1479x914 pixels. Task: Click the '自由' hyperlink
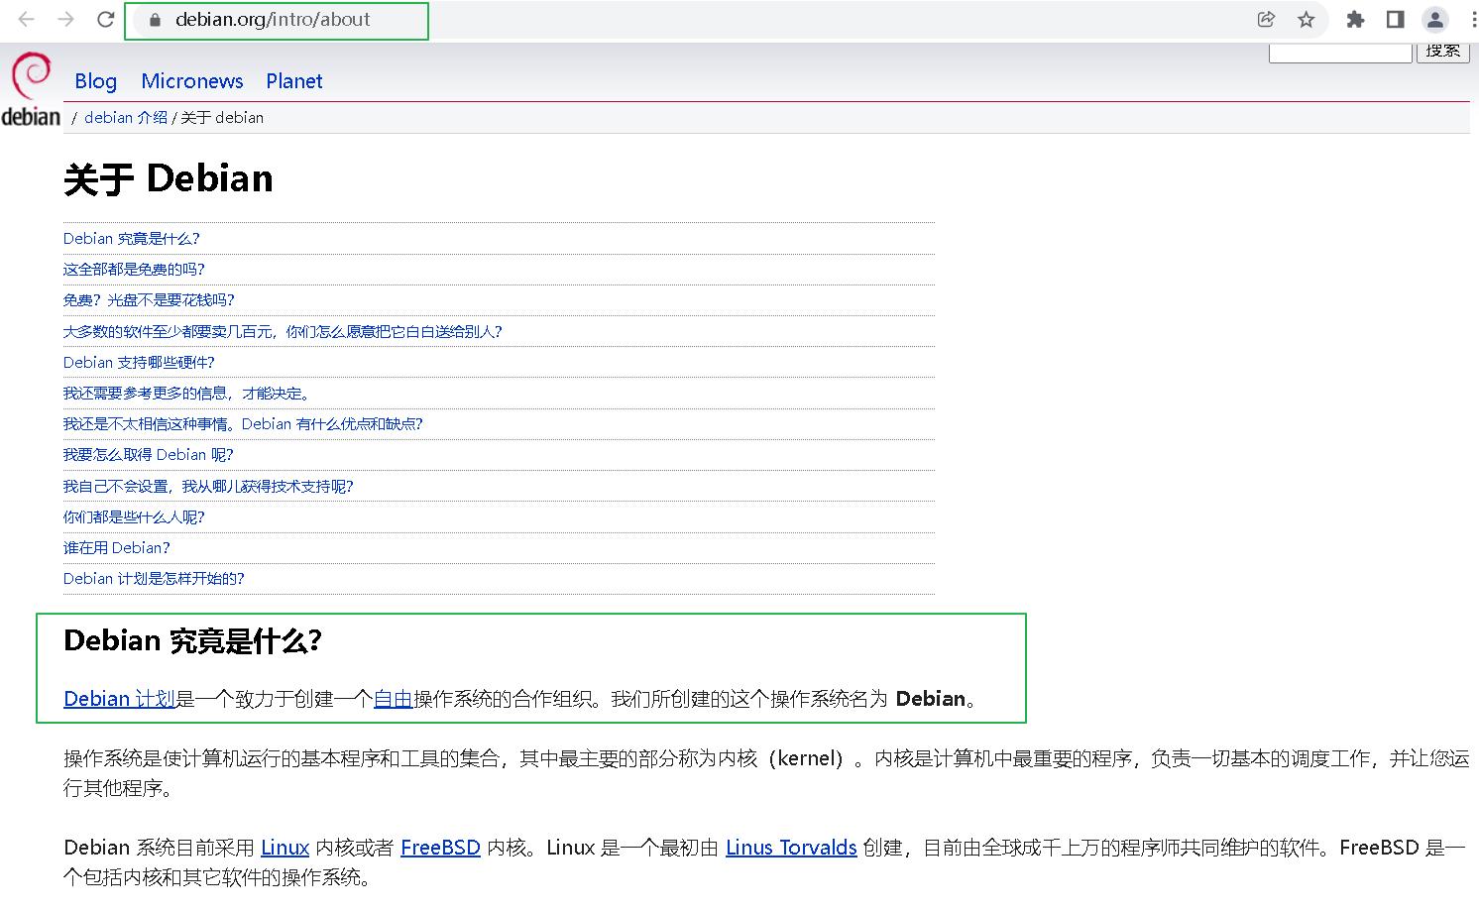[x=393, y=699]
